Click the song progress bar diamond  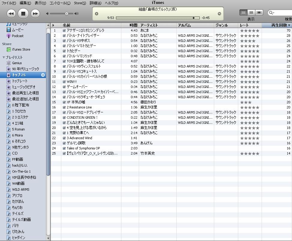(194, 18)
